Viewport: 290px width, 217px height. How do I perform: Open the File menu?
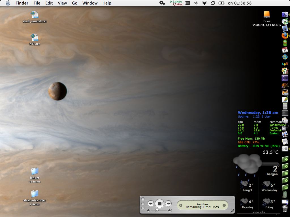(37, 3)
